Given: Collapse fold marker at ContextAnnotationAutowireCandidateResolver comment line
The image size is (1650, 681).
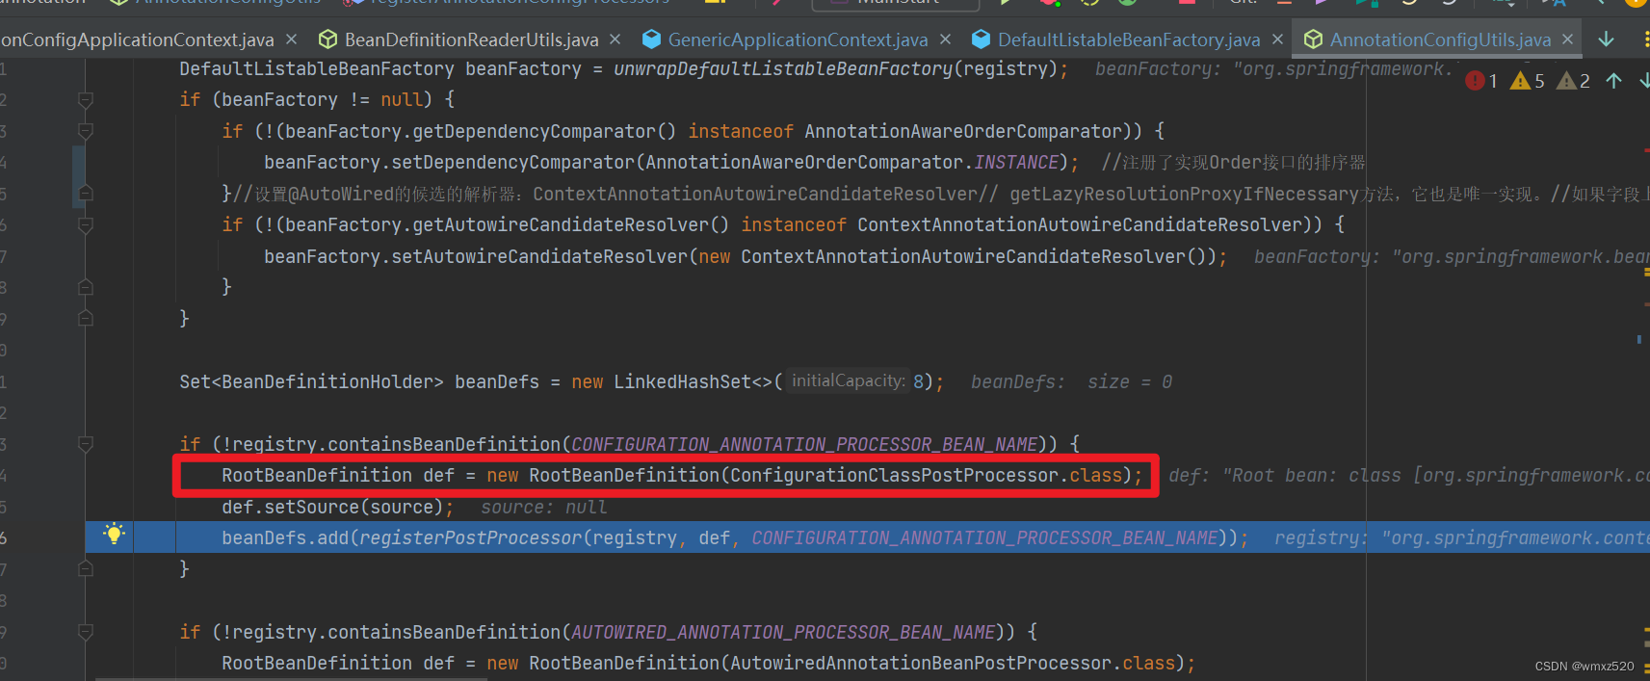Looking at the screenshot, I should click(x=86, y=194).
